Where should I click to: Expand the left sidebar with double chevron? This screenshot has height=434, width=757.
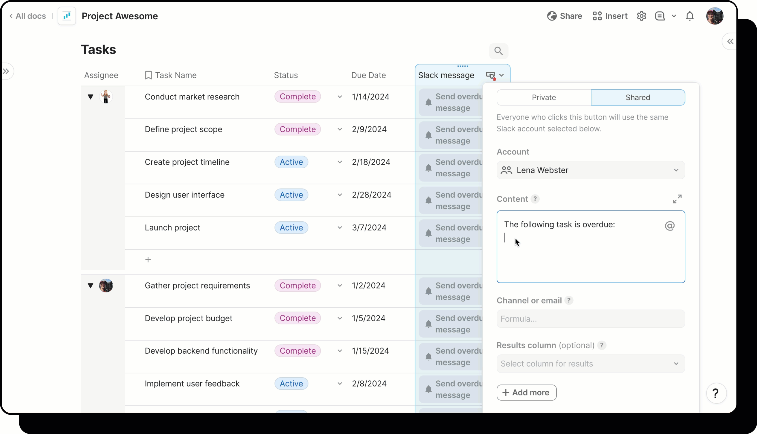tap(6, 71)
